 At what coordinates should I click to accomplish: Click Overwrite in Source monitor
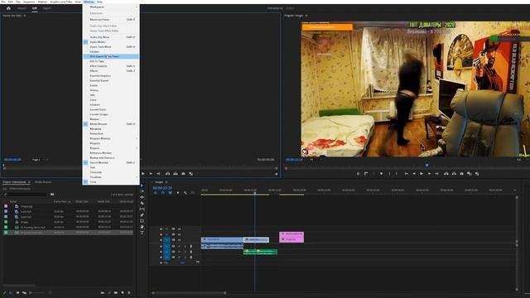click(176, 174)
